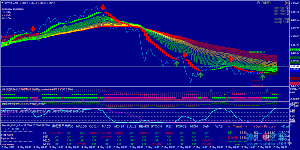The height and width of the screenshot is (150, 300).
Task: Click the red sell arrow near 17 May
Action: (231, 59)
